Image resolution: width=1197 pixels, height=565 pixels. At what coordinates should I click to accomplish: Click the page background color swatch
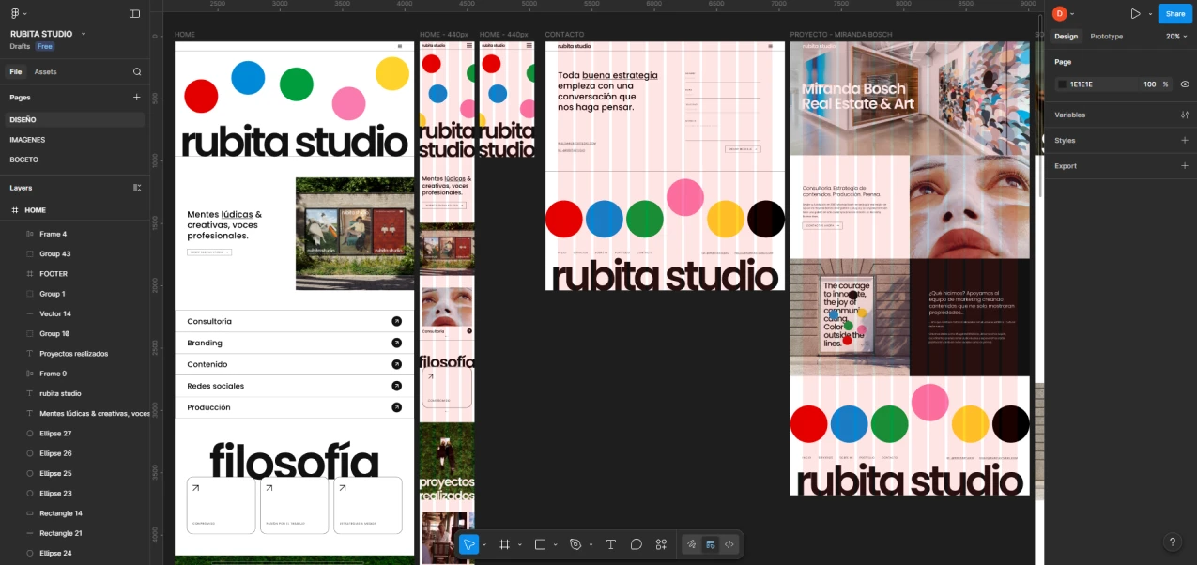coord(1062,84)
